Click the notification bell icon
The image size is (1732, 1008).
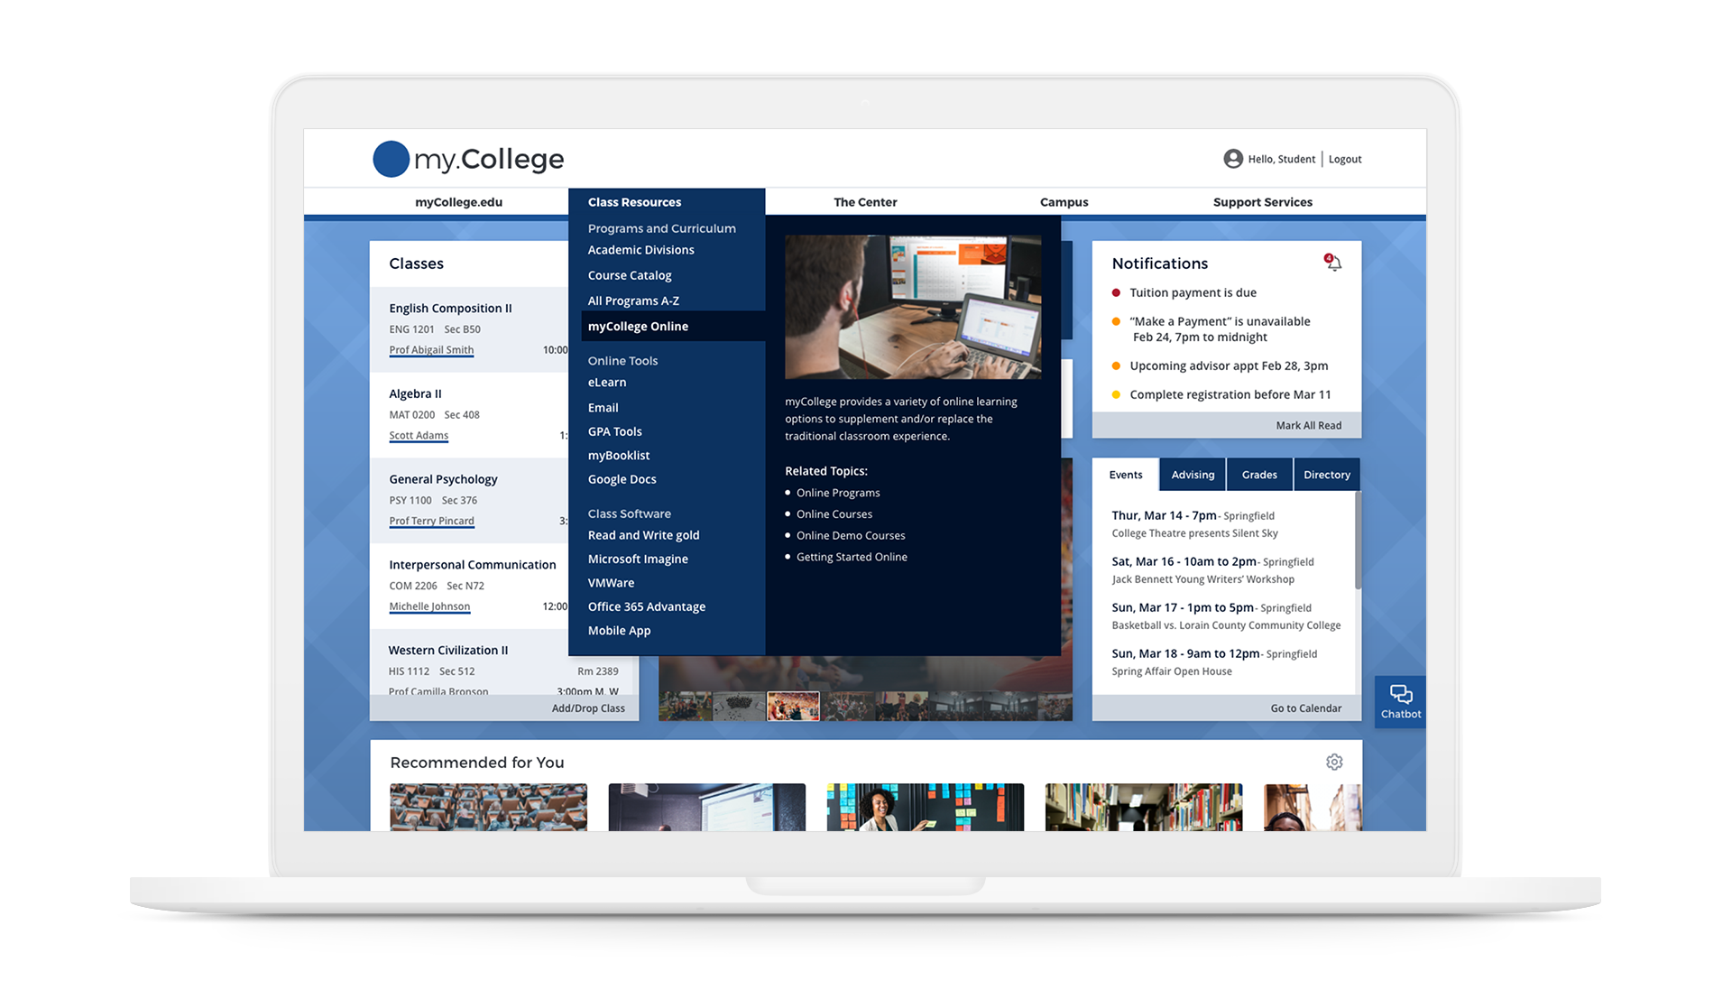1335,264
